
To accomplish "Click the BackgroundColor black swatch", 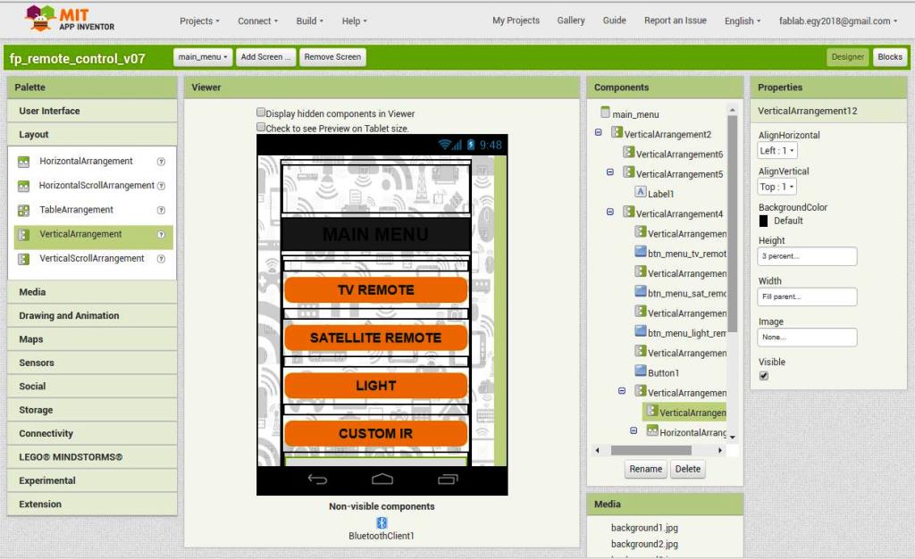I will [763, 221].
